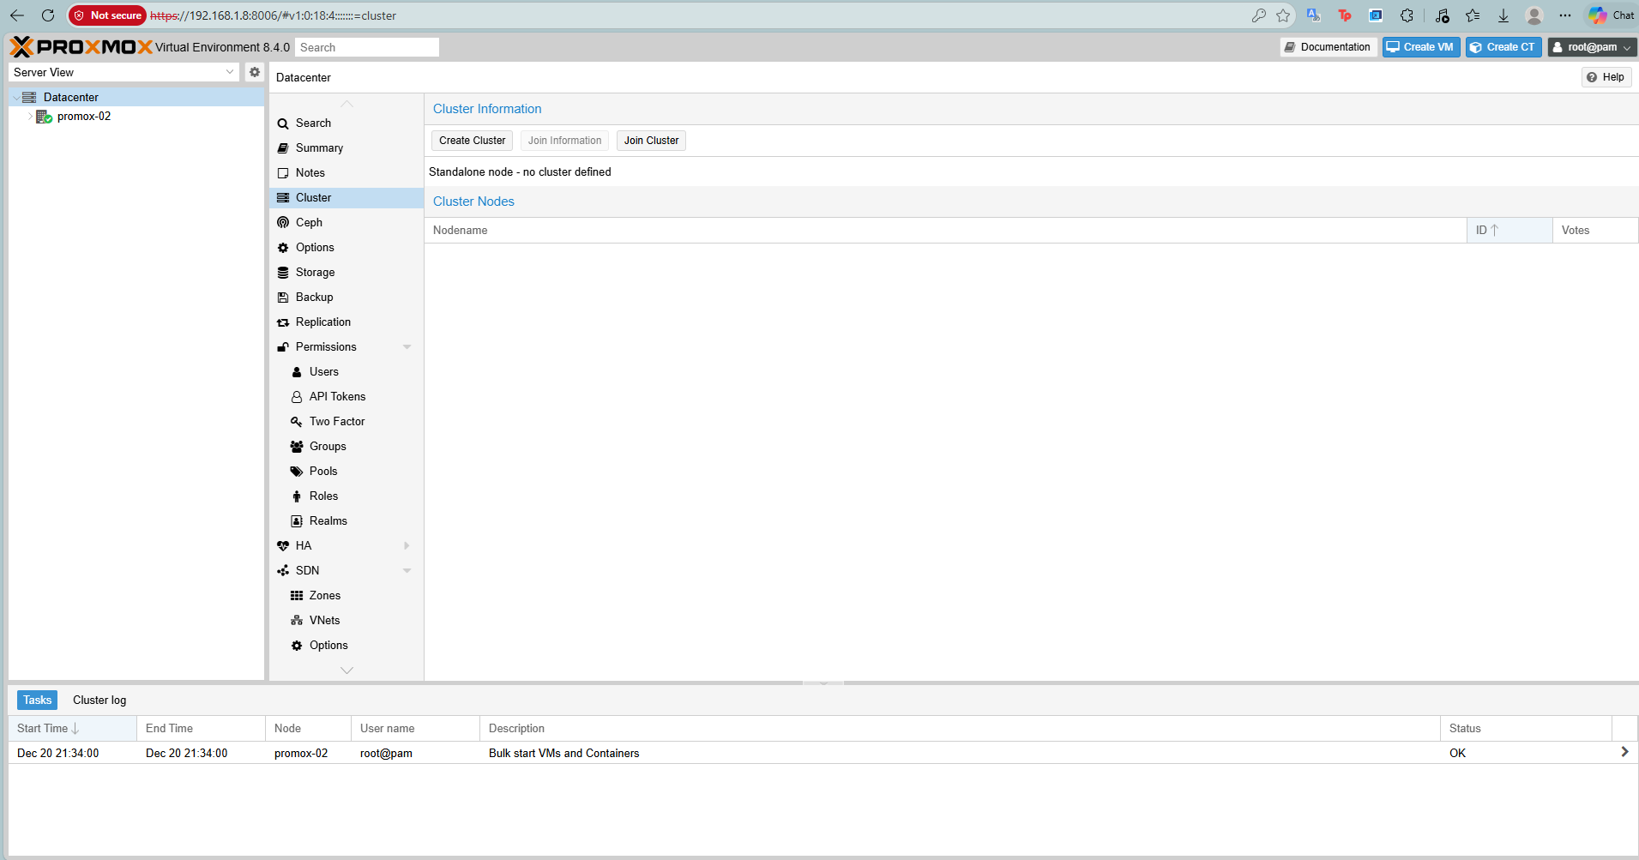Click the HA heartbeat icon
This screenshot has height=860, width=1639.
click(283, 546)
